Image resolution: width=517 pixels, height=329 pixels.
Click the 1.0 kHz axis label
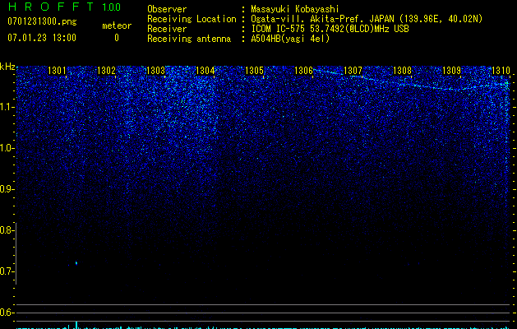pos(7,148)
